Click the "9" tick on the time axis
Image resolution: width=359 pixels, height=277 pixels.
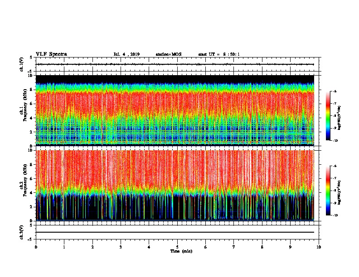[290, 247]
